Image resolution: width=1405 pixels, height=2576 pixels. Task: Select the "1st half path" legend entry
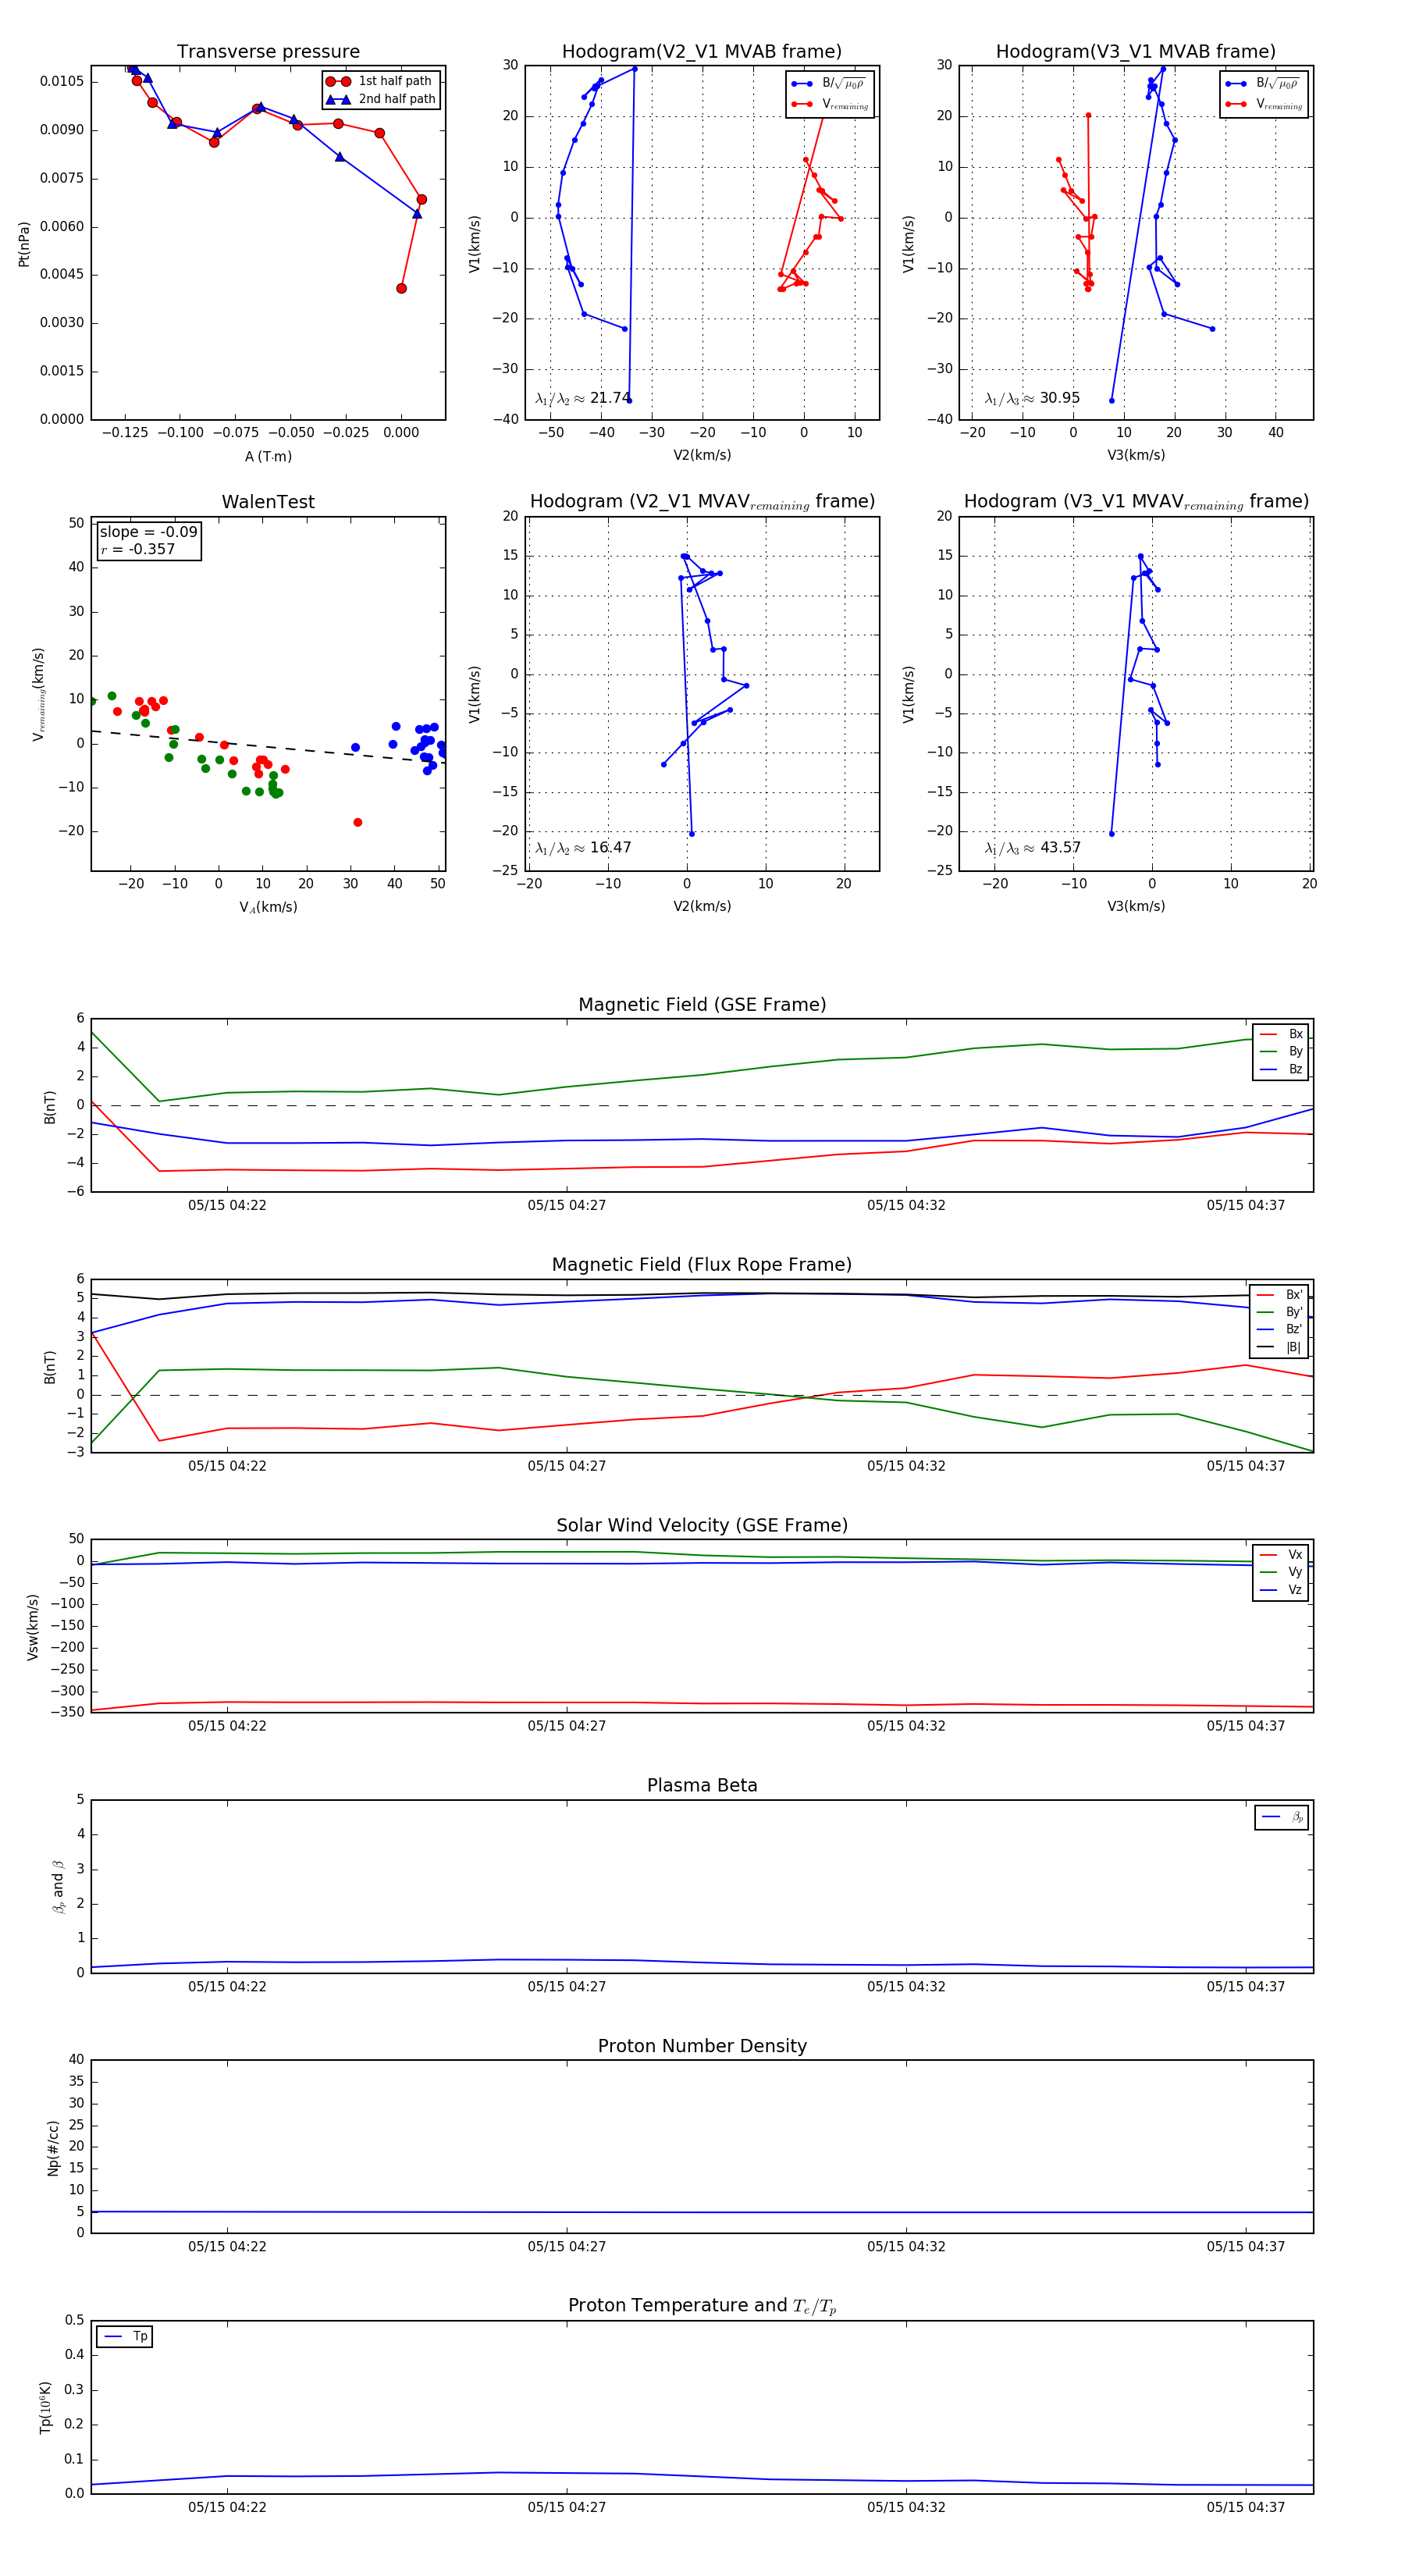tap(379, 81)
